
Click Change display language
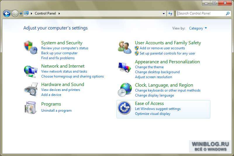(155, 95)
